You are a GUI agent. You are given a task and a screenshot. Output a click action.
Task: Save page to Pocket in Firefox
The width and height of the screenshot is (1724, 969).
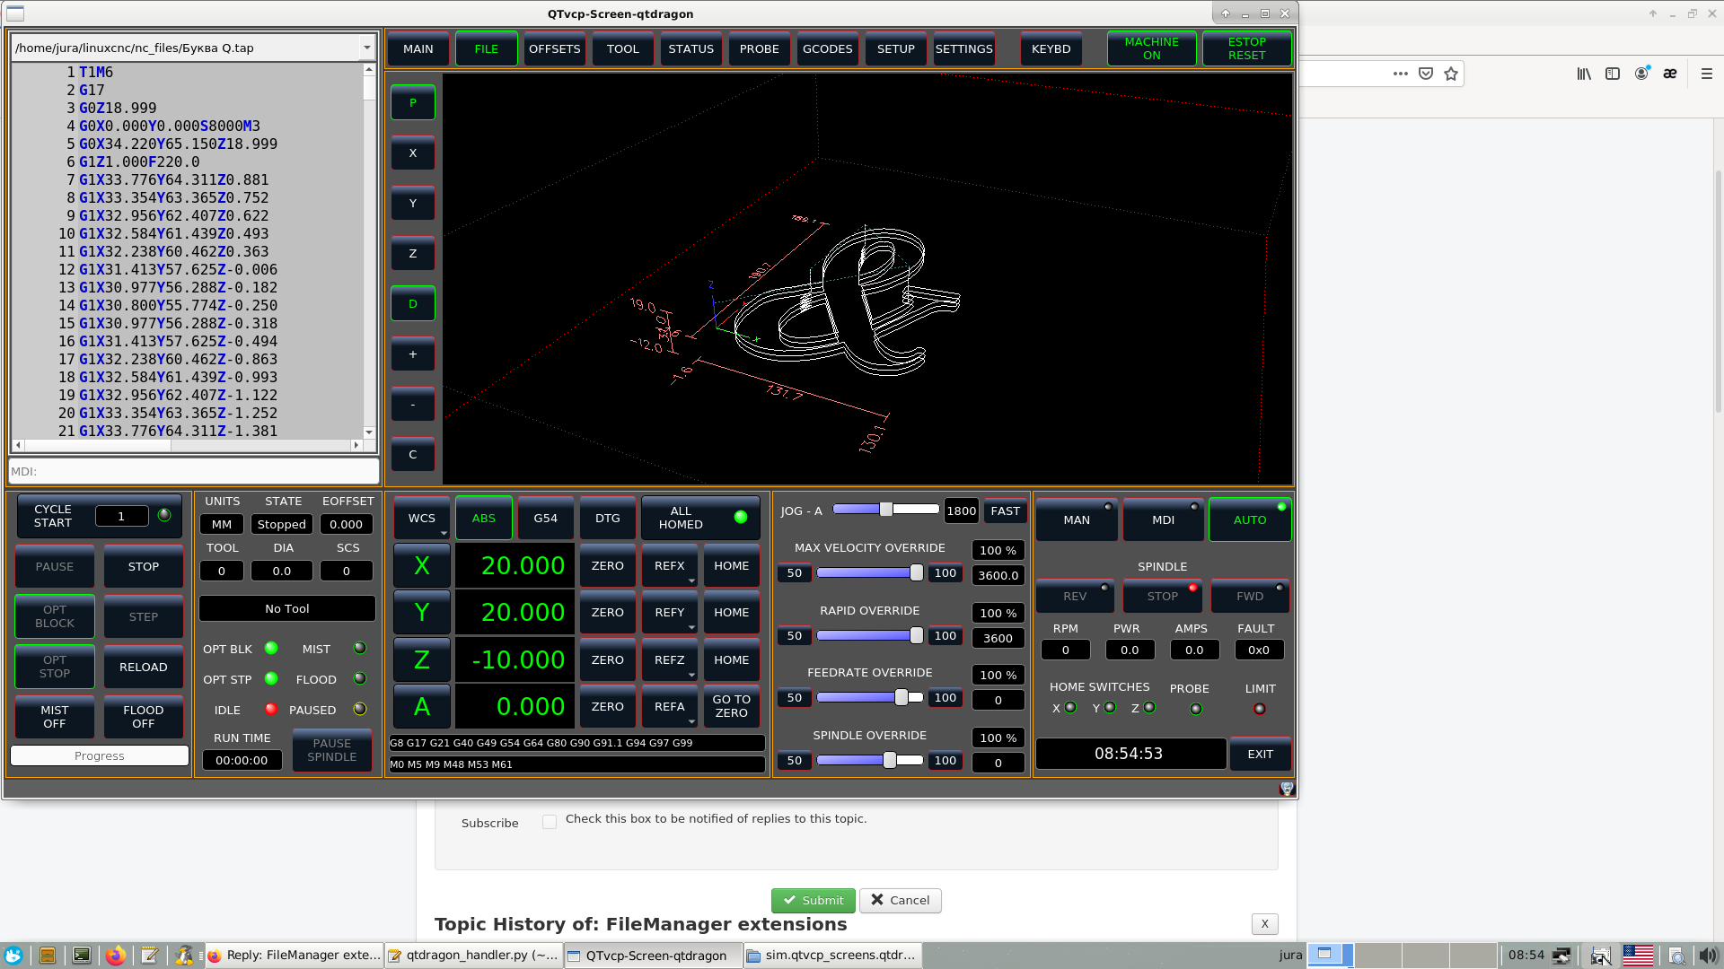pyautogui.click(x=1426, y=74)
